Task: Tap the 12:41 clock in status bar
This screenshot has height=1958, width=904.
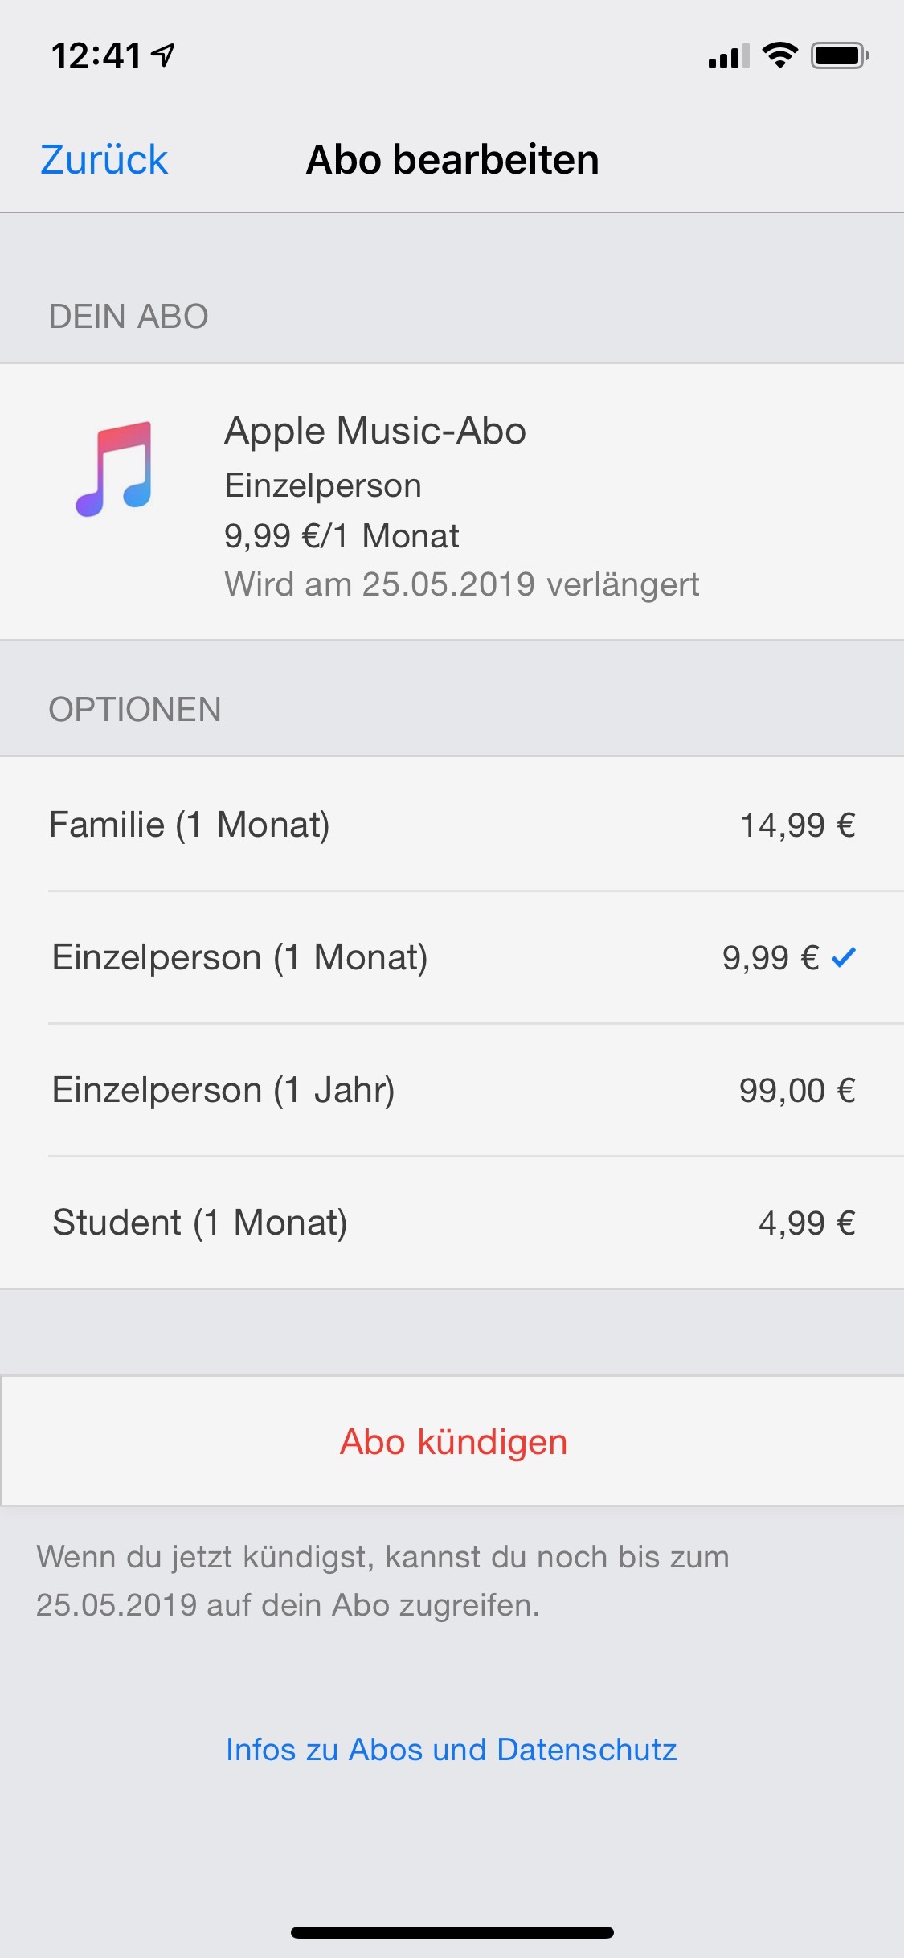Action: [96, 56]
